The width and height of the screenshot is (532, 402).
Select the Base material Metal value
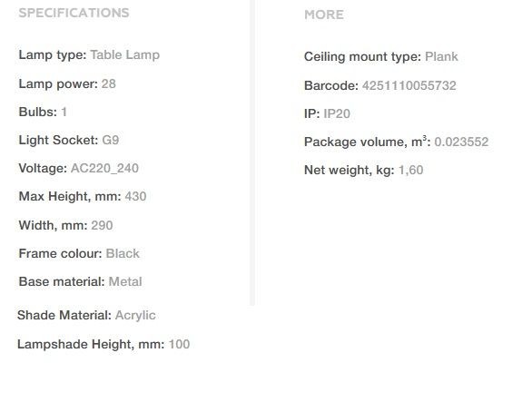click(125, 281)
